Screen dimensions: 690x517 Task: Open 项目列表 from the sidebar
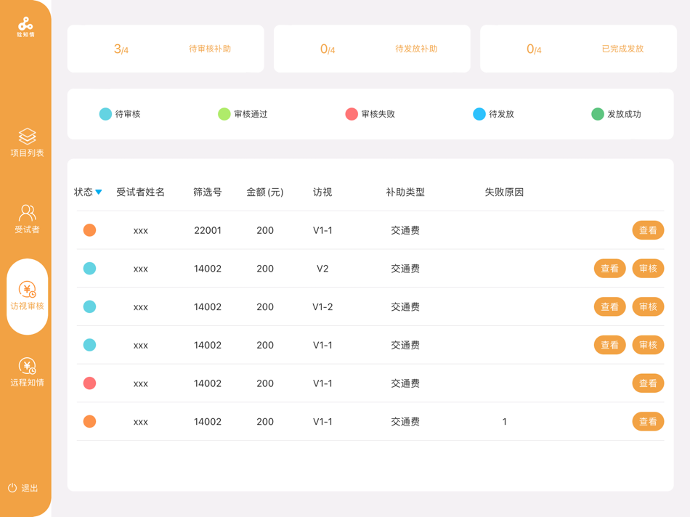(x=27, y=143)
